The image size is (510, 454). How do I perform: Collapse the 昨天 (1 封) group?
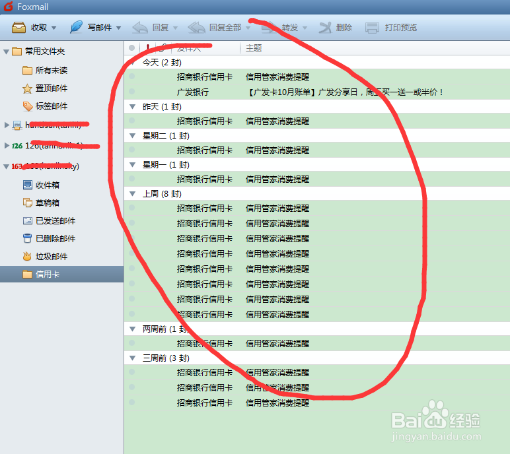[x=132, y=107]
